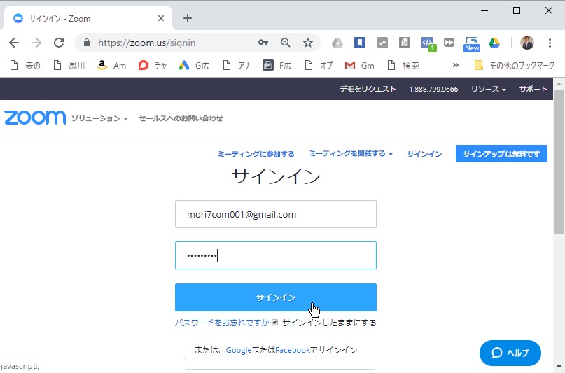This screenshot has height=373, width=565.
Task: Open the Chrome profile avatar
Action: (526, 43)
